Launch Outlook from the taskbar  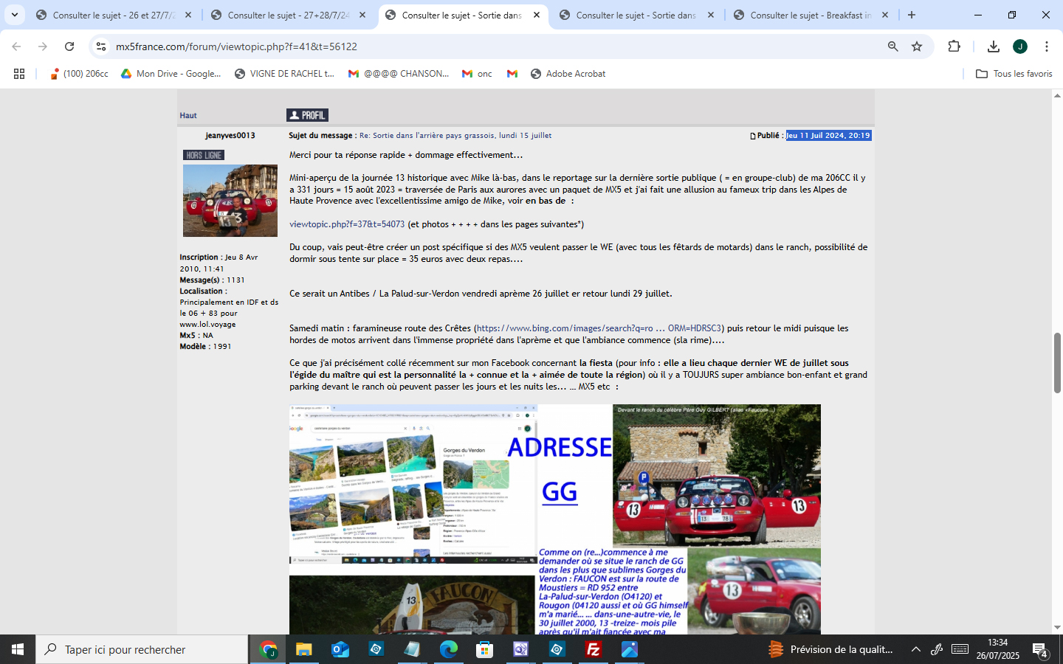click(x=340, y=649)
